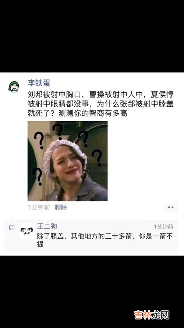The height and width of the screenshot is (328, 184).
Task: Click the comment's second line 提
Action: click(40, 244)
